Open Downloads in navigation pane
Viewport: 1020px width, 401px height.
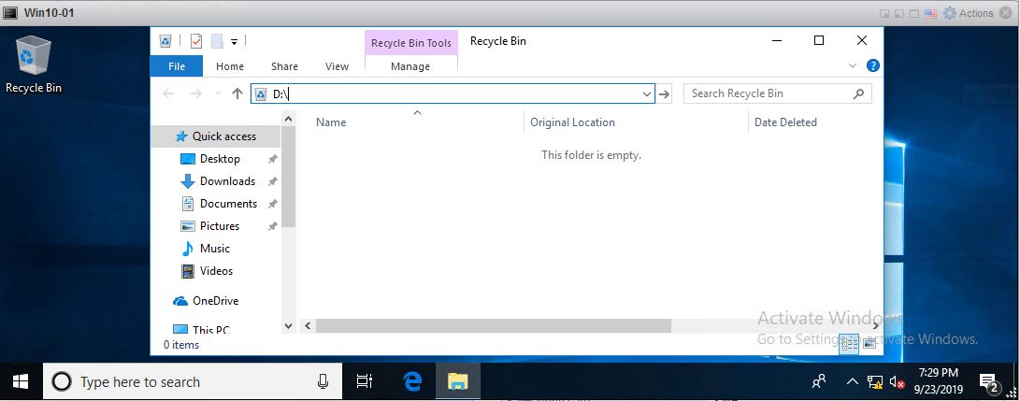228,181
